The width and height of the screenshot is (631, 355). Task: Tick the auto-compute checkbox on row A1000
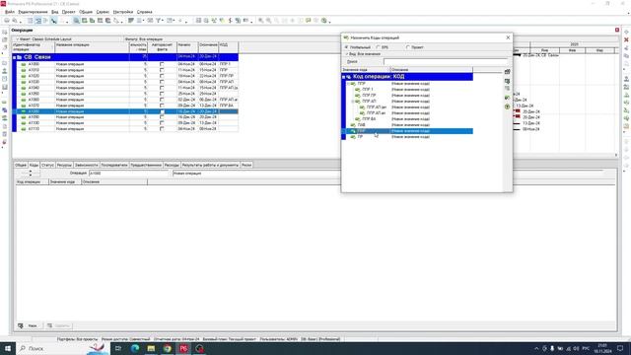coord(162,64)
